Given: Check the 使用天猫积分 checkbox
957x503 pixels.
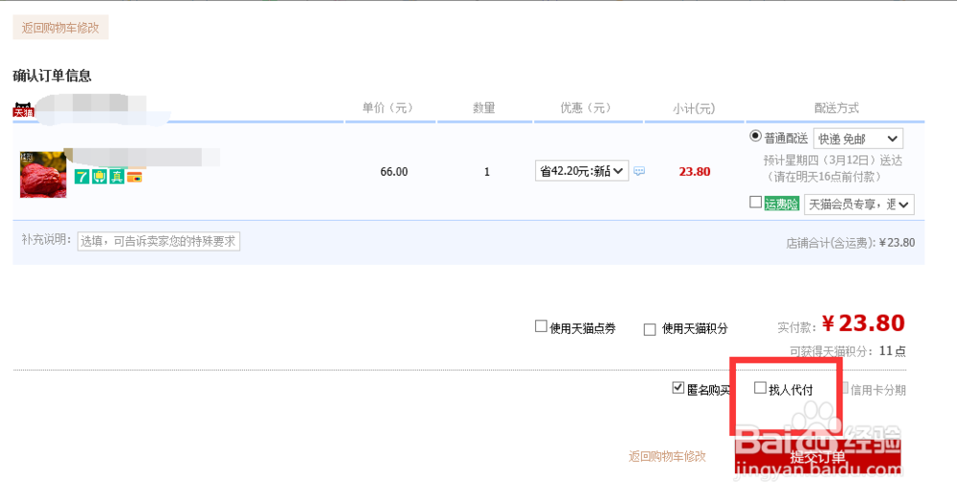Looking at the screenshot, I should tap(650, 329).
